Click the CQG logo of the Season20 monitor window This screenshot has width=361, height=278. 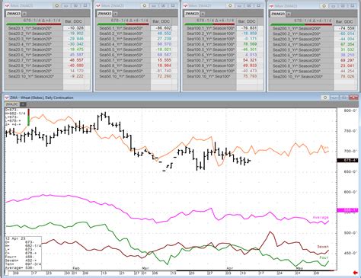click(x=7, y=5)
